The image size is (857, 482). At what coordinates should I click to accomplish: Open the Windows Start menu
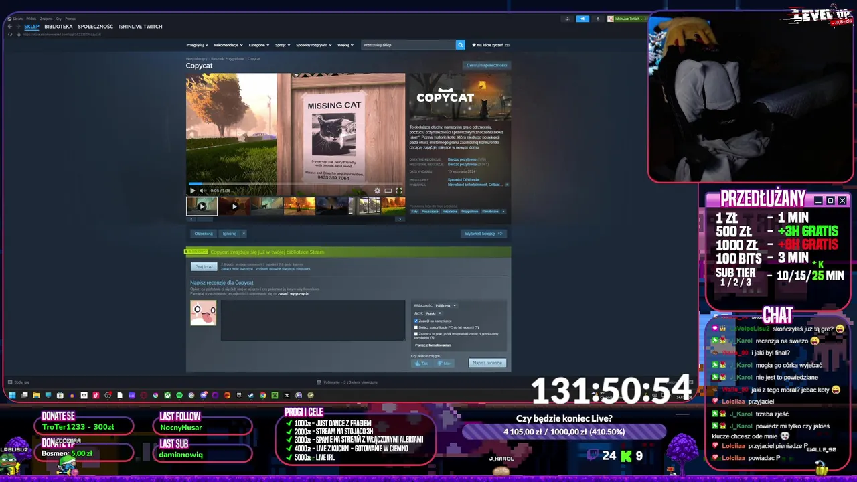tap(12, 395)
